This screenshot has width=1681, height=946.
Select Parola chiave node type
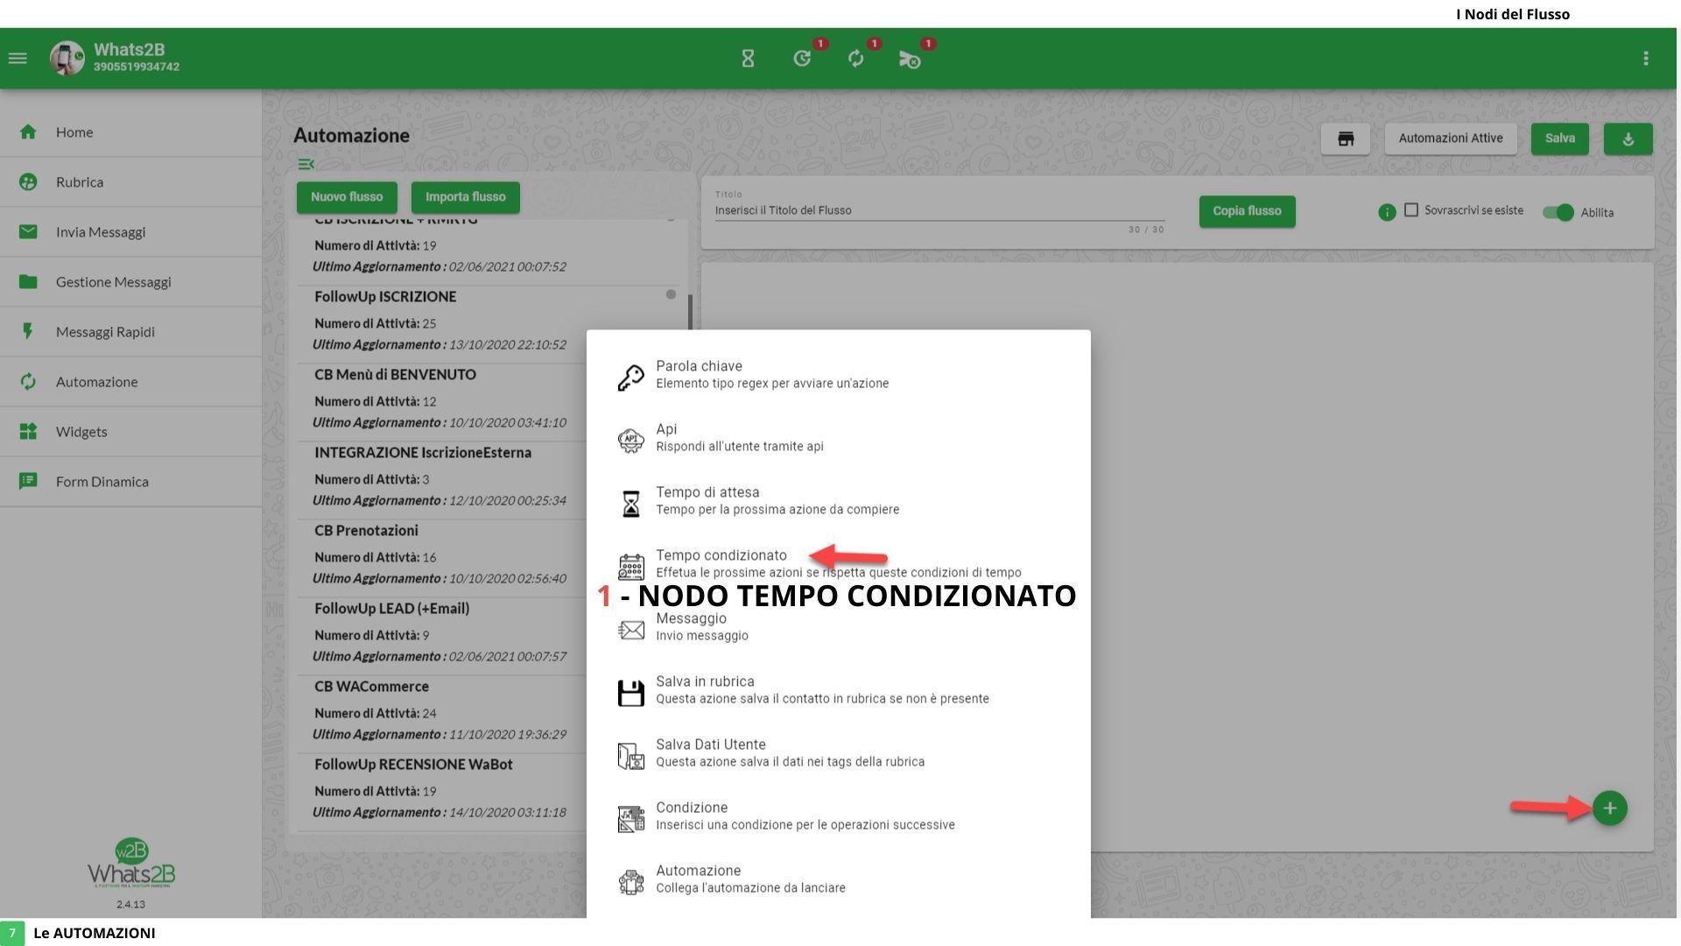point(839,375)
